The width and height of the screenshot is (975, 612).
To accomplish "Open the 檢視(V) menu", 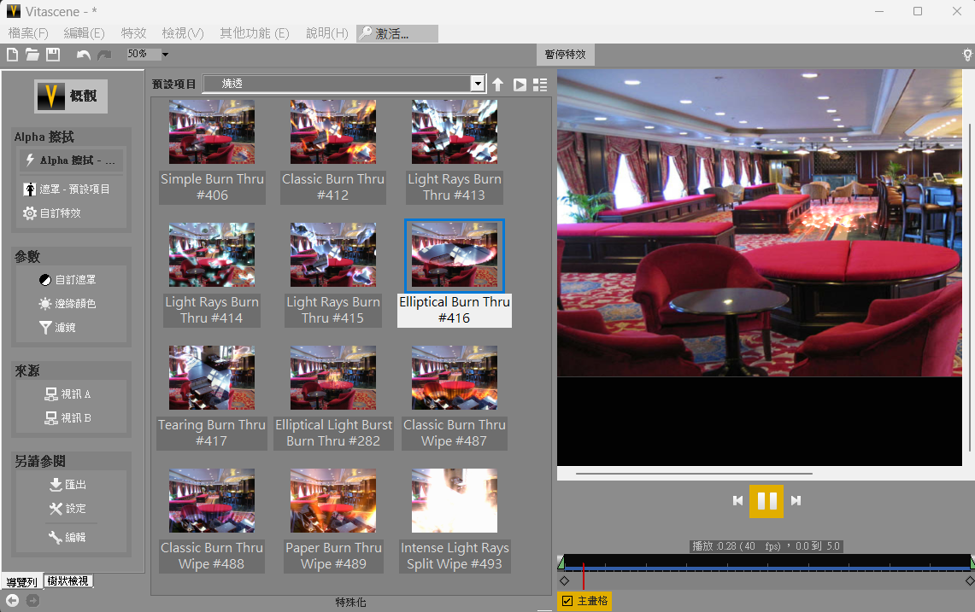I will click(183, 33).
